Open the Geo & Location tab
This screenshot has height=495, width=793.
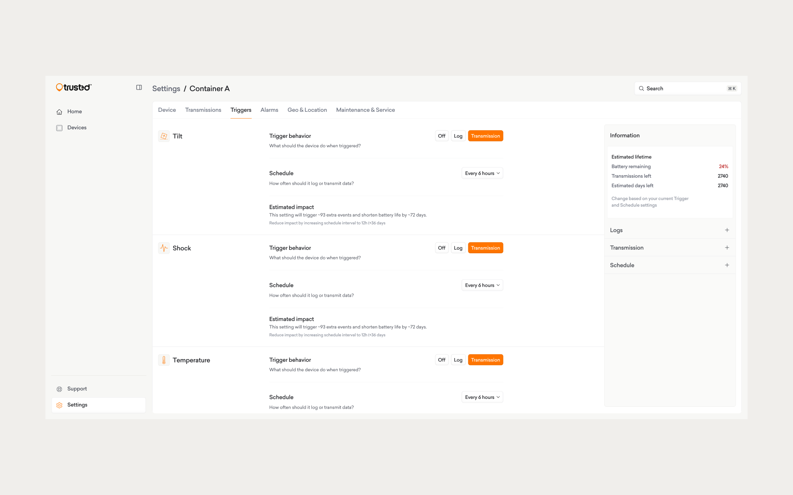[307, 110]
